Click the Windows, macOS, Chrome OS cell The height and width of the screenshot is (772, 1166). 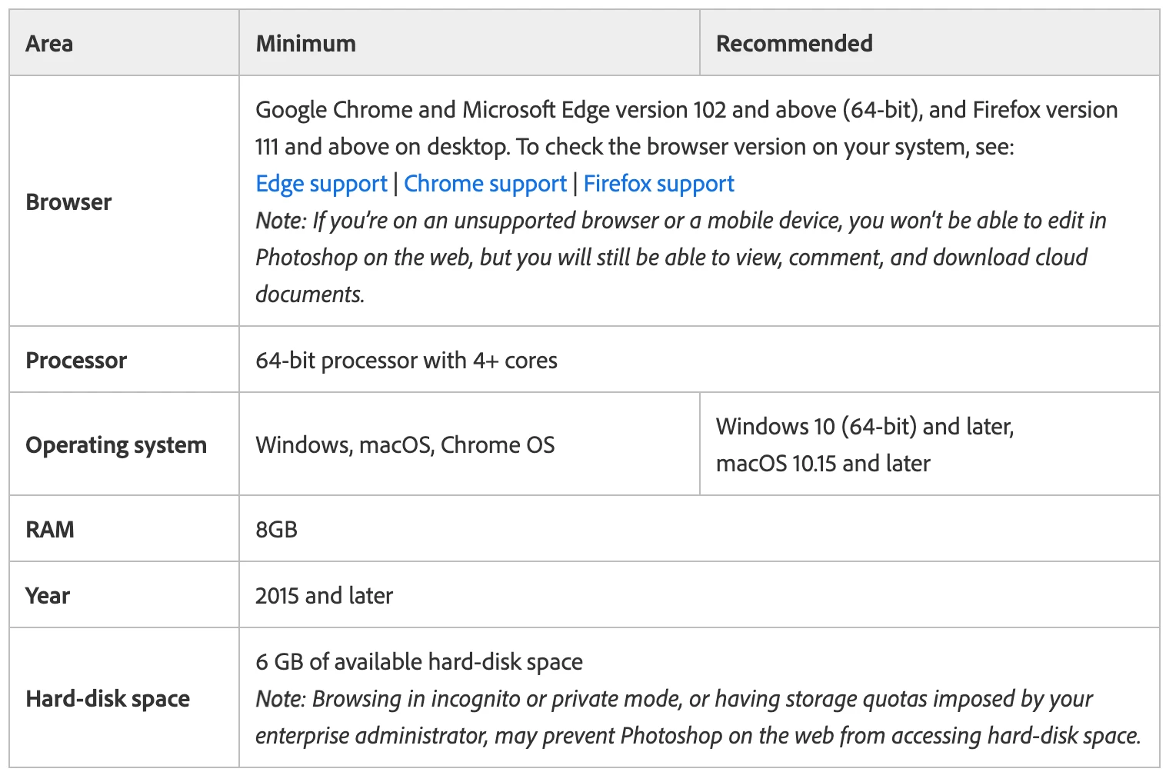[x=405, y=445]
